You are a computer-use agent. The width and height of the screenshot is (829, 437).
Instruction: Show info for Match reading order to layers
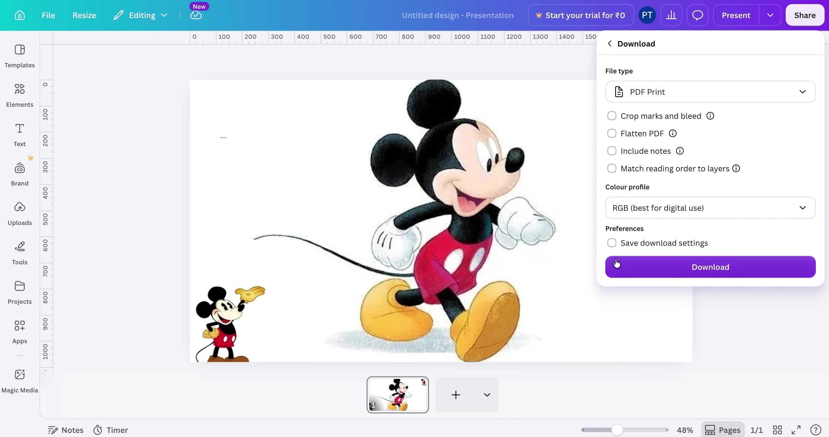pyautogui.click(x=736, y=168)
